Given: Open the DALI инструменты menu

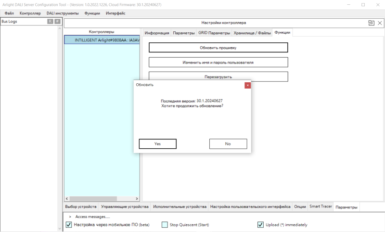Looking at the screenshot, I should click(63, 13).
